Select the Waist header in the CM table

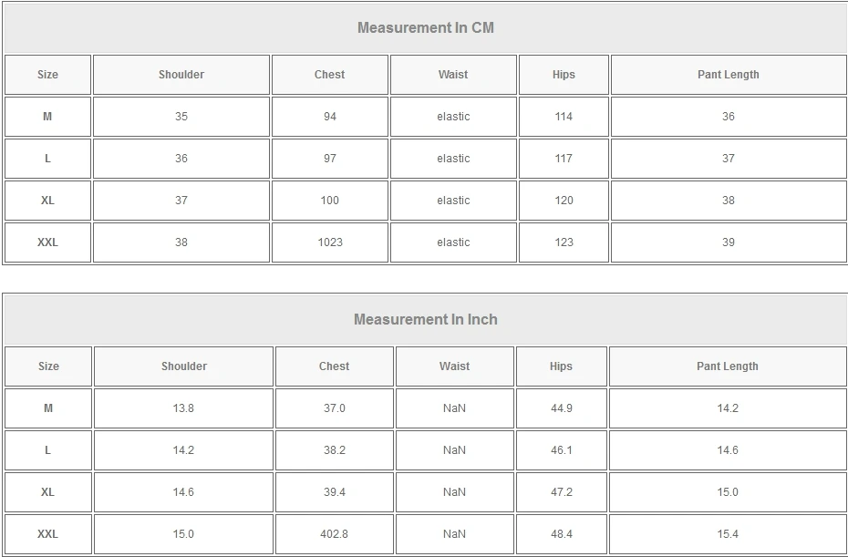coord(453,75)
